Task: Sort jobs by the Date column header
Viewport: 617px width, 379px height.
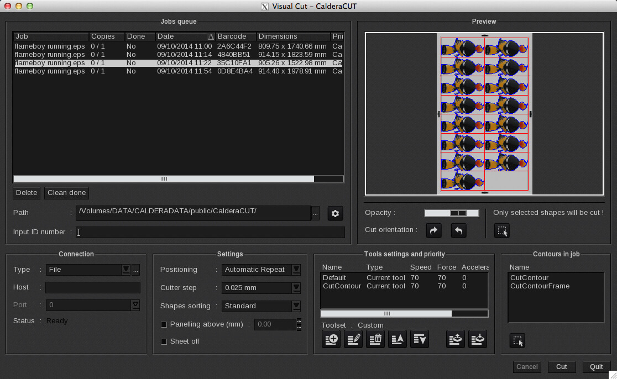Action: point(186,36)
